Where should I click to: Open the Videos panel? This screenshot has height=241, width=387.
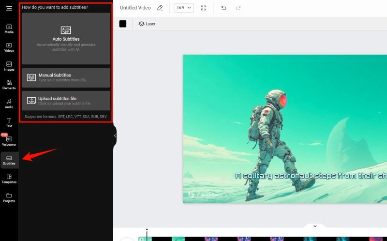point(9,47)
